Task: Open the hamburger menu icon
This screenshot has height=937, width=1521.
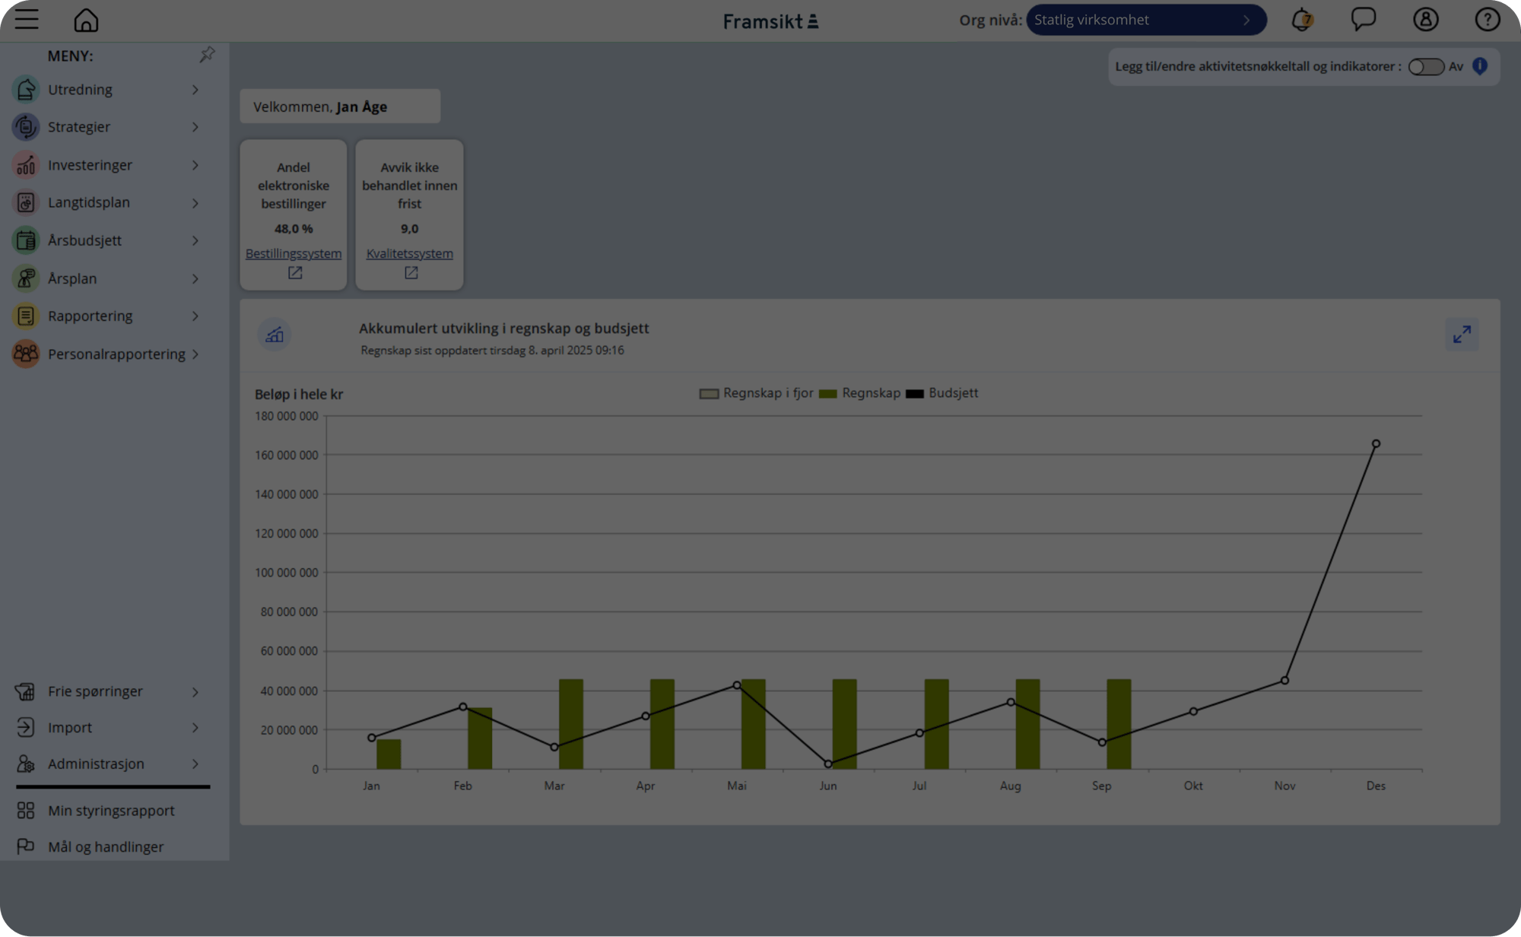Action: click(x=27, y=20)
